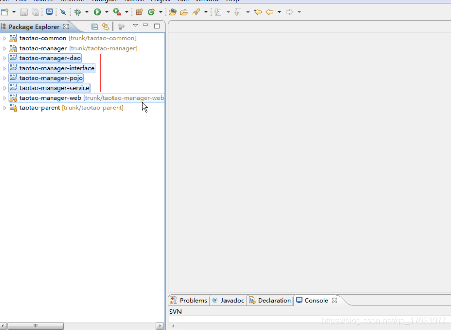Viewport: 451px width, 330px height.
Task: Click the Save disk icon
Action: [24, 12]
